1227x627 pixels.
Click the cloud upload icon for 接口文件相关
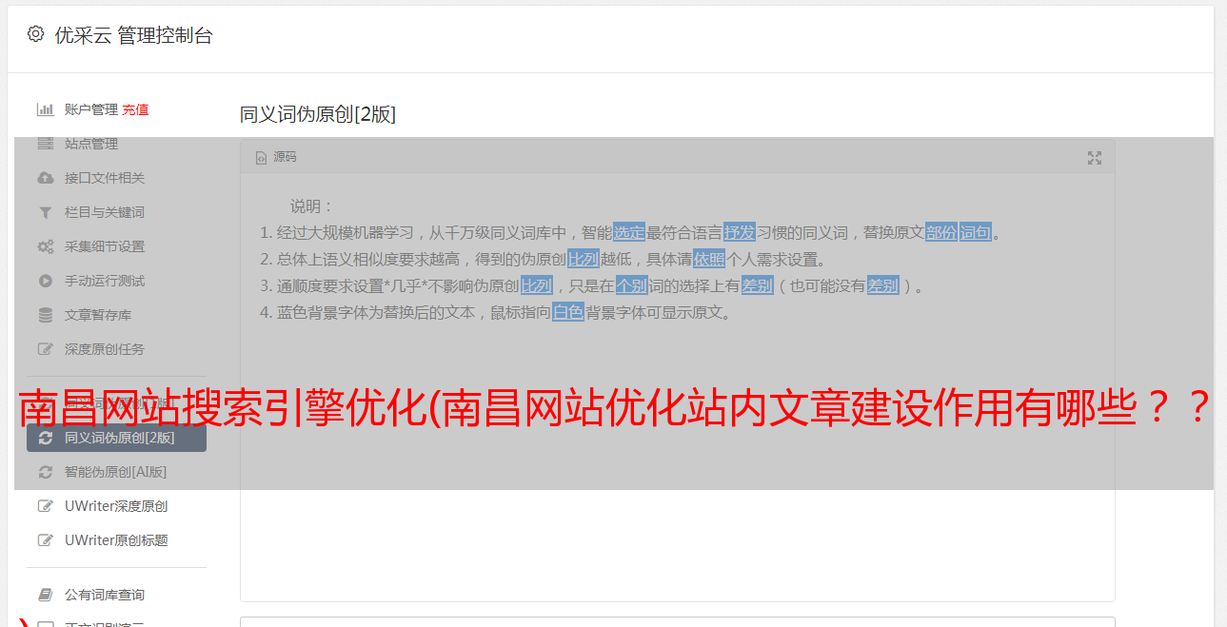tap(45, 178)
